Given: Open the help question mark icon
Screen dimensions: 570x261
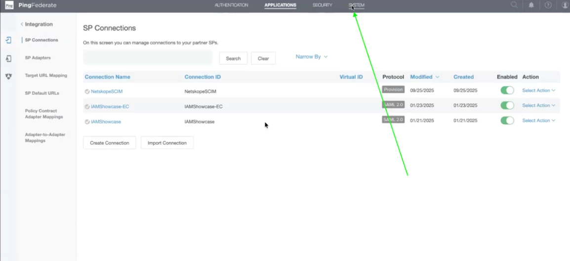Looking at the screenshot, I should [x=548, y=5].
